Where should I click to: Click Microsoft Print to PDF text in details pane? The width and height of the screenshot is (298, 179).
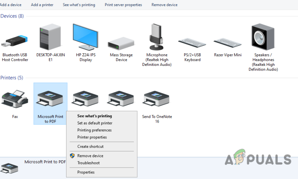45,162
